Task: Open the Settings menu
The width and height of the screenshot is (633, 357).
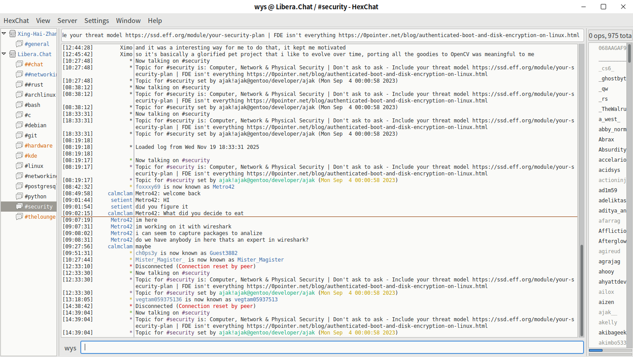Action: 97,21
